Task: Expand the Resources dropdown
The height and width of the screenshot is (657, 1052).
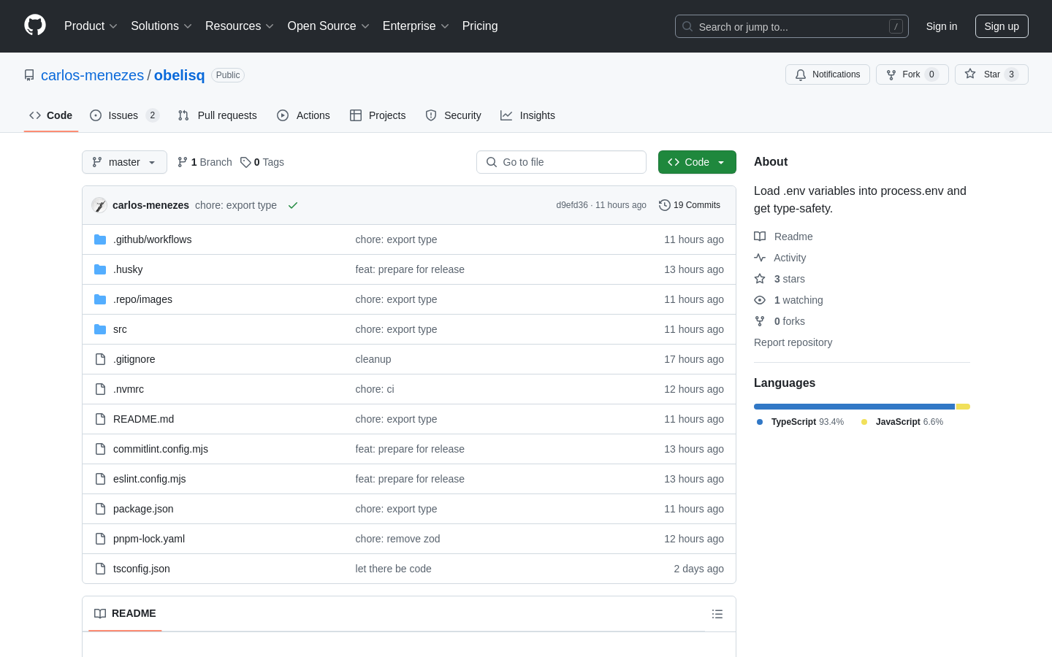Action: [x=239, y=26]
